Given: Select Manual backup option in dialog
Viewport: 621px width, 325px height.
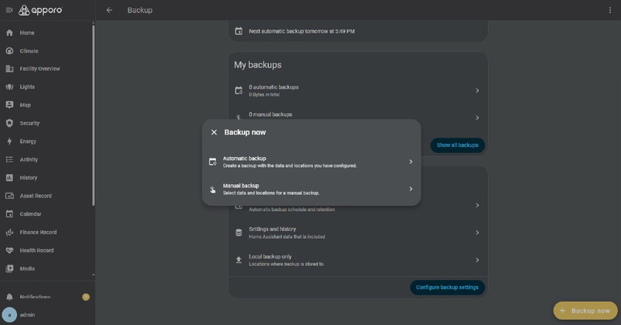Looking at the screenshot, I should pos(312,189).
